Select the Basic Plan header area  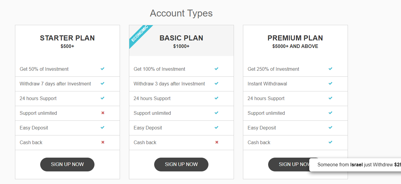point(181,40)
